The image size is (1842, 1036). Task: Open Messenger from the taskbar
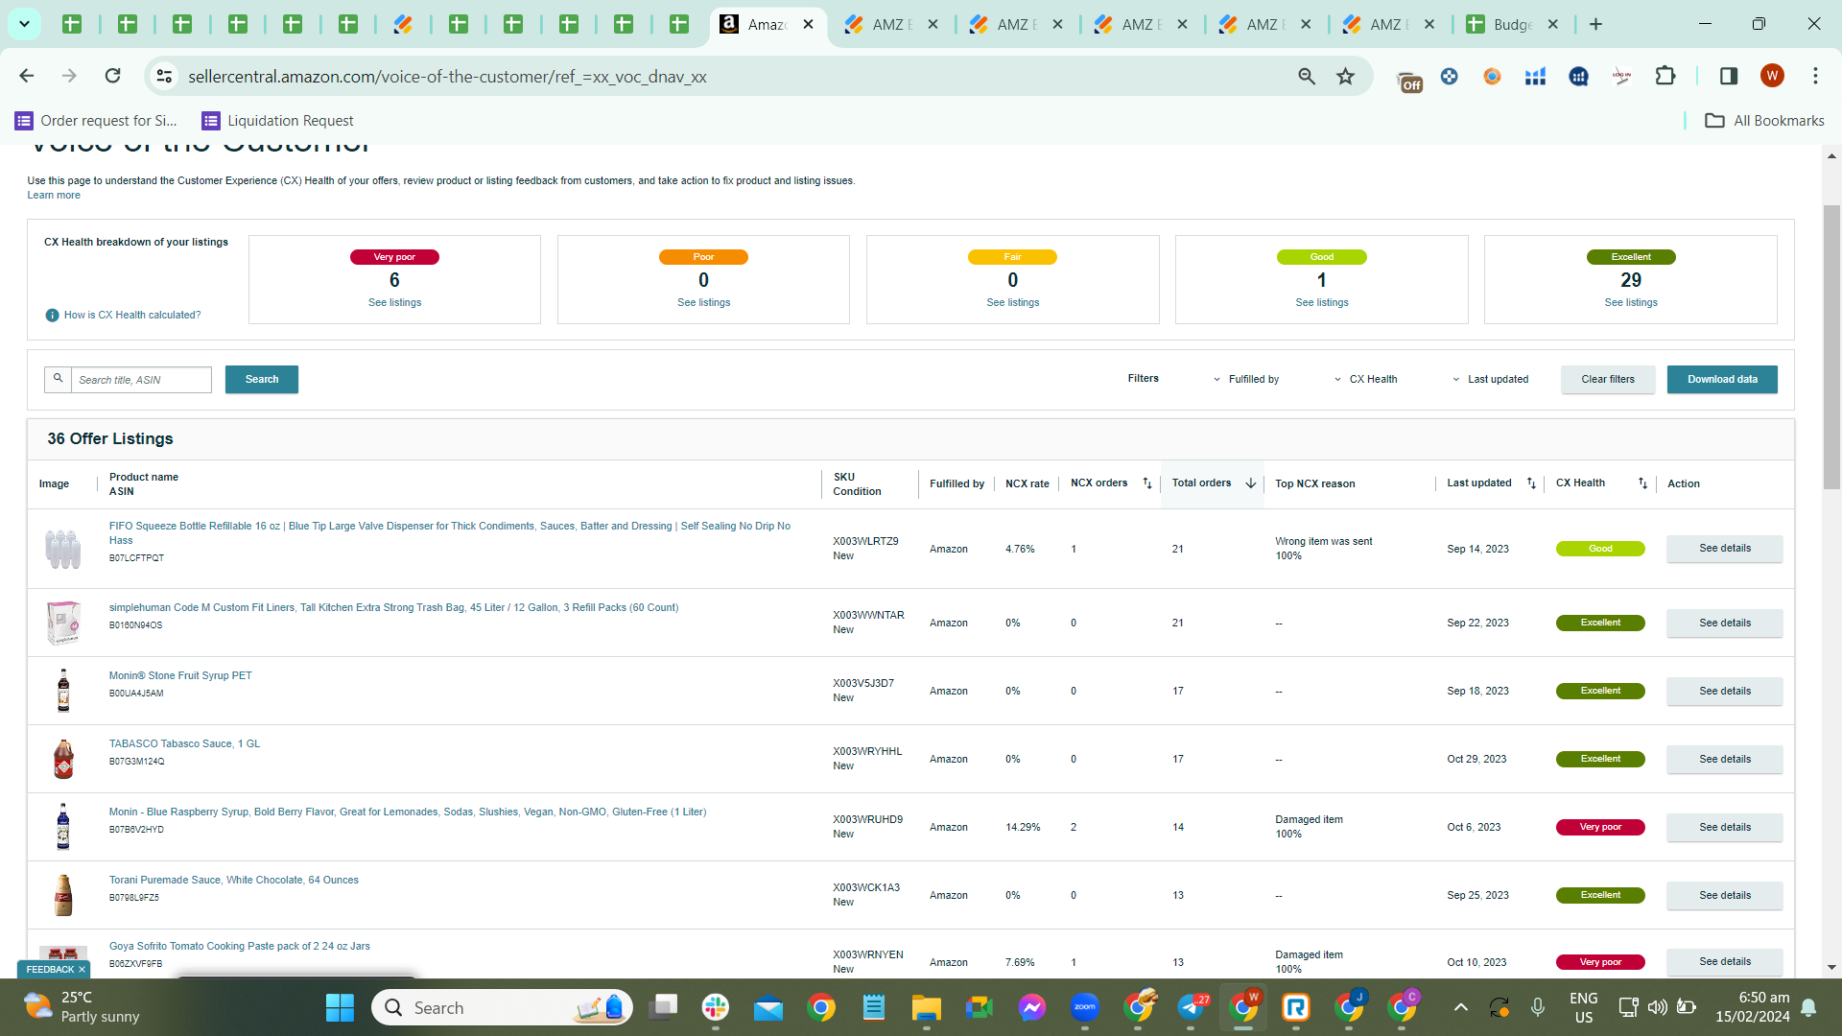[1032, 1007]
